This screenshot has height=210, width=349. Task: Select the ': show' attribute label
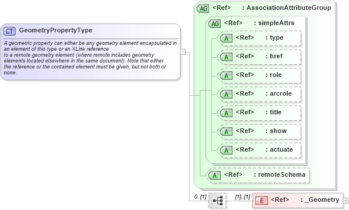[276, 131]
